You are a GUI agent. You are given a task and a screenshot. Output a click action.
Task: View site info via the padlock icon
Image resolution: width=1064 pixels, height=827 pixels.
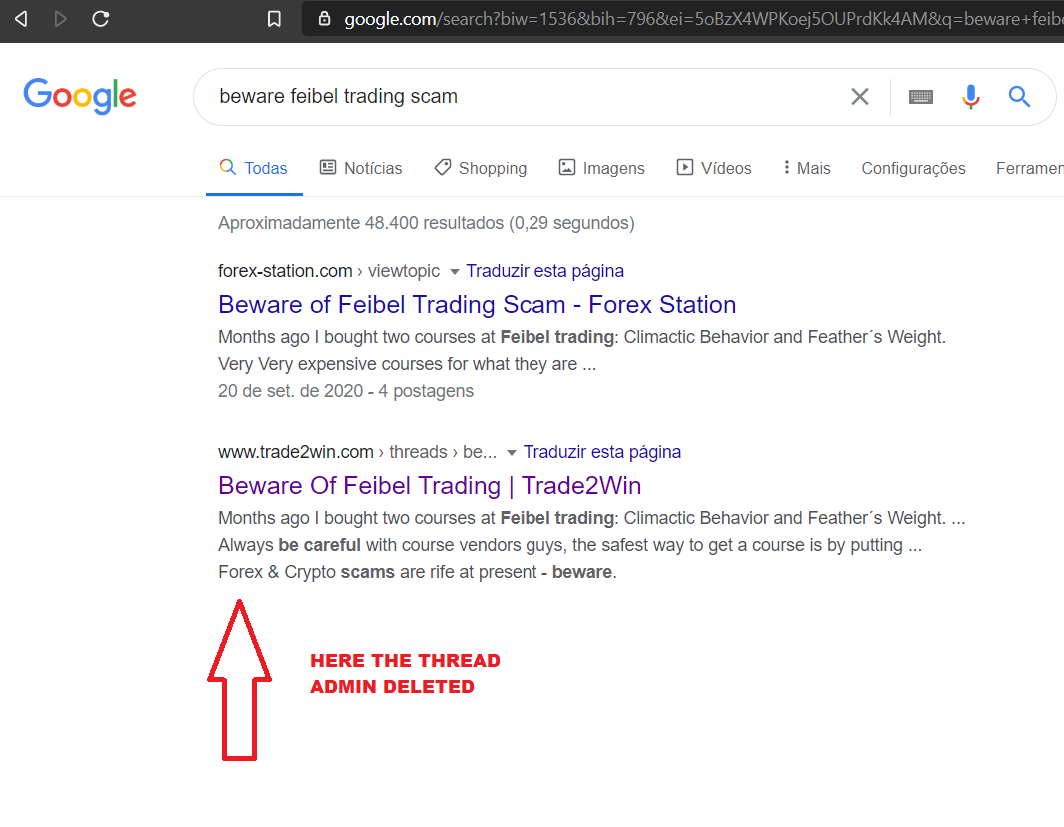(325, 18)
